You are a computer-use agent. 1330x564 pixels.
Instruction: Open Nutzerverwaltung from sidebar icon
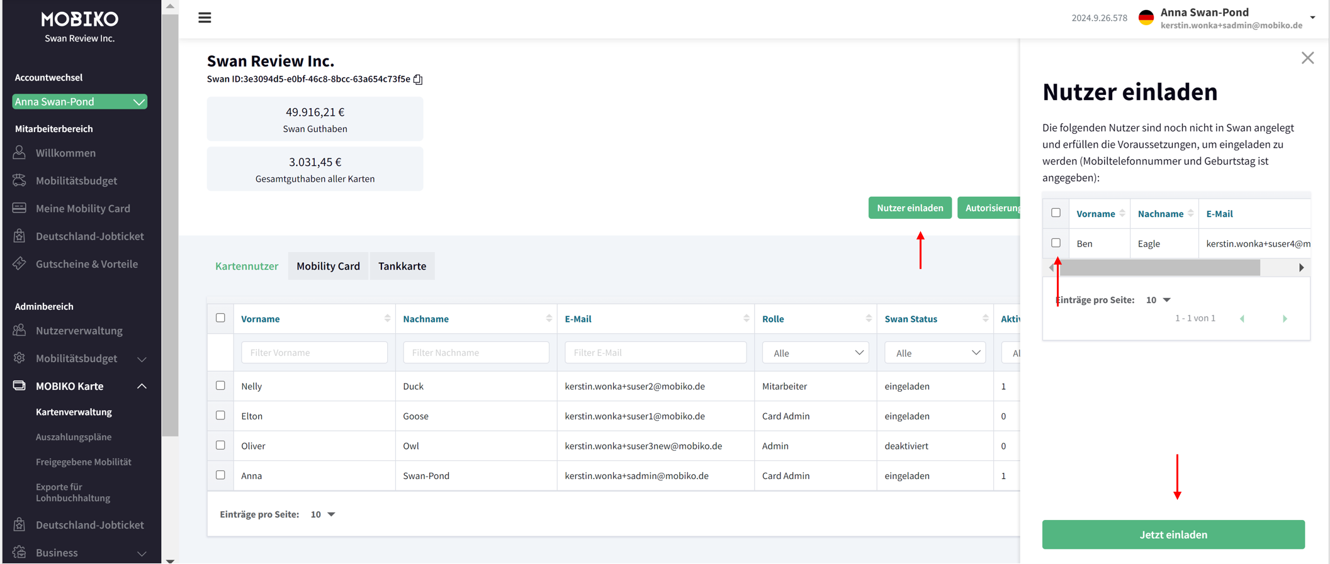(x=20, y=330)
